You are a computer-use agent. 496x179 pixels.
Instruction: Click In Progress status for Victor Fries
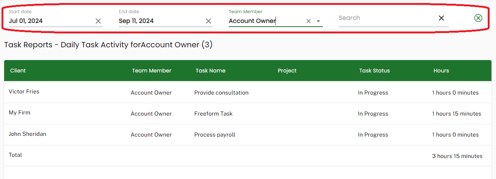[x=373, y=93]
